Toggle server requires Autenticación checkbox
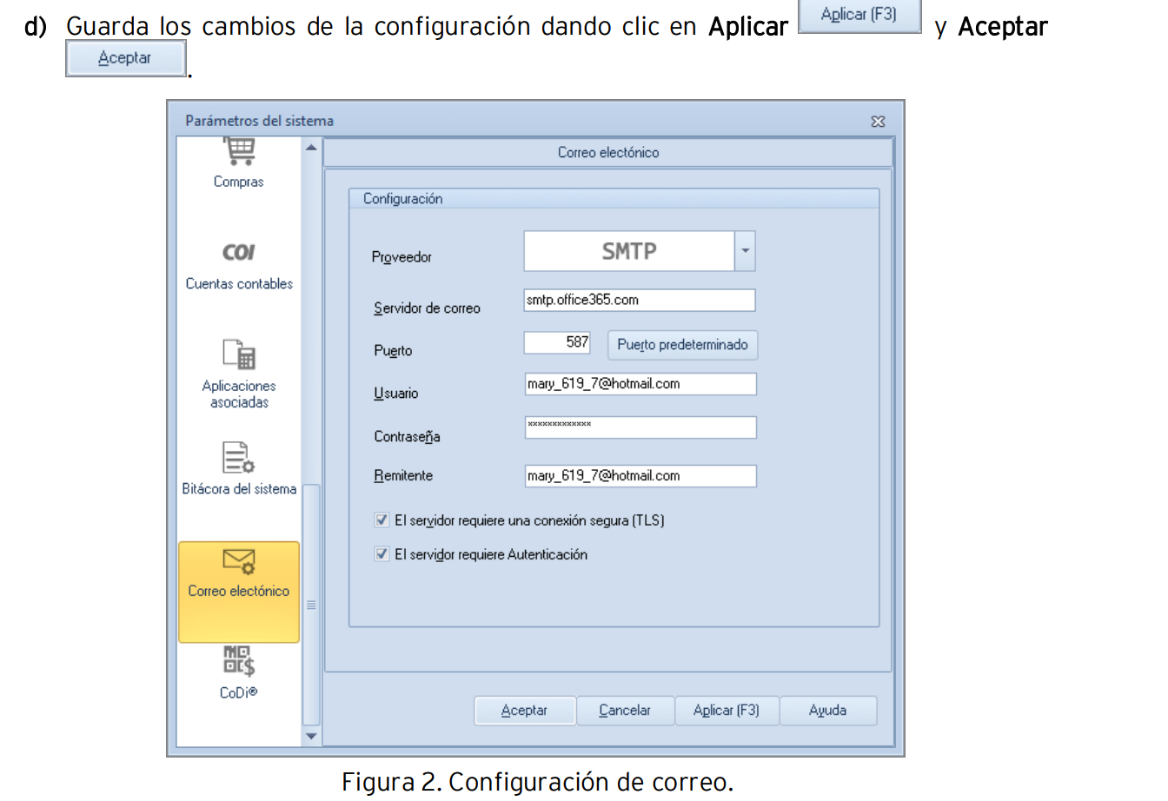The width and height of the screenshot is (1168, 801). point(382,554)
